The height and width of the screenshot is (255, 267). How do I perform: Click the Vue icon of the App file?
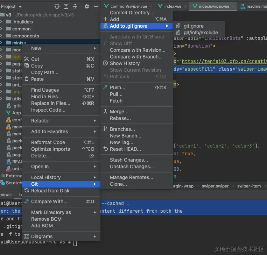pos(8,113)
